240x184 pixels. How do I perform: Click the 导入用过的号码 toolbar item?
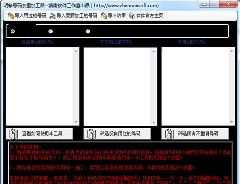pos(27,16)
